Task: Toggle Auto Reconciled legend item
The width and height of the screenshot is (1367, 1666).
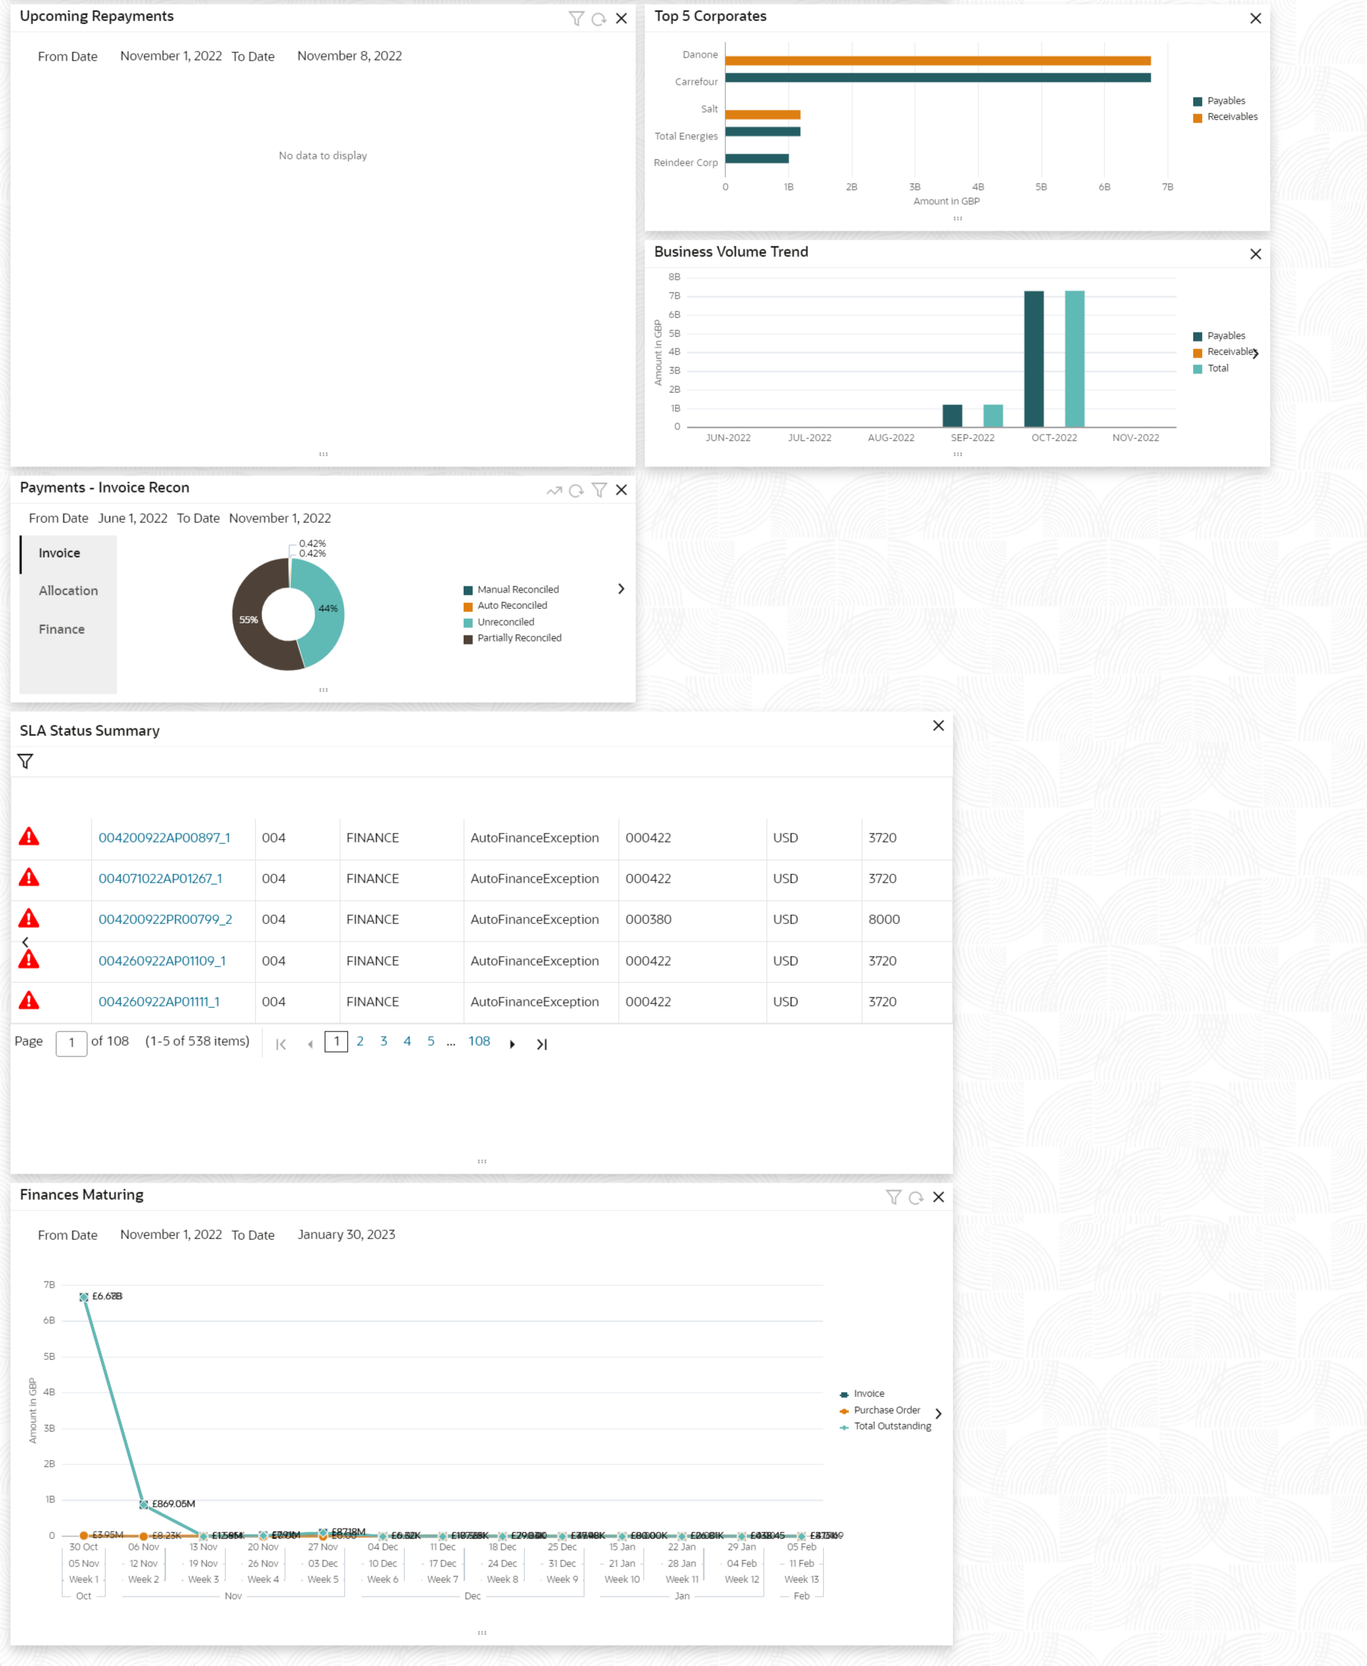Action: point(505,606)
